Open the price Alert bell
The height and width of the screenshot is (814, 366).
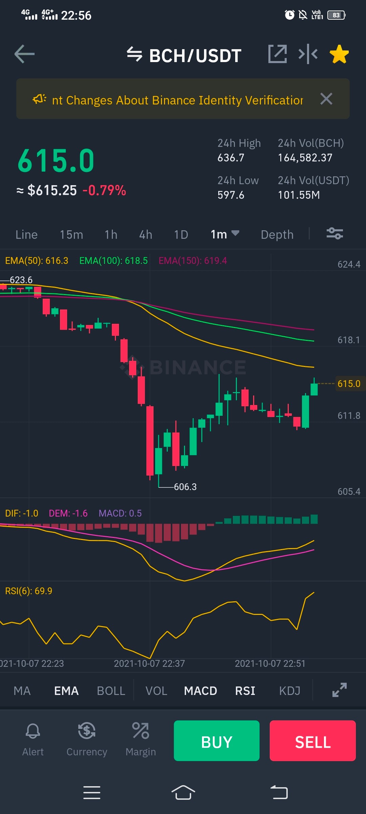pos(33,739)
